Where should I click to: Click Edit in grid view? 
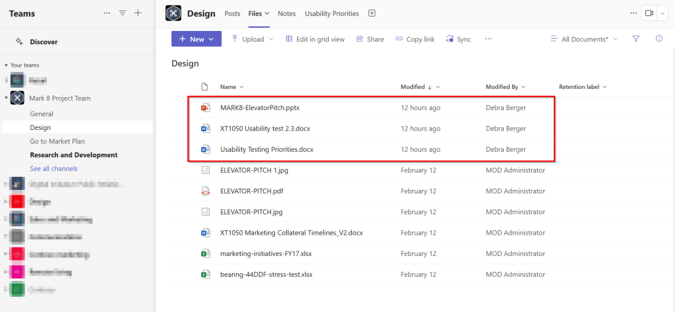point(315,40)
